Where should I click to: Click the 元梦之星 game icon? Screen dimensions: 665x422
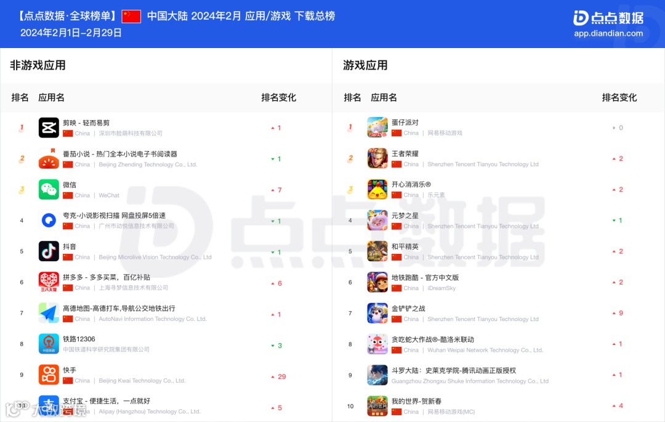click(x=377, y=220)
